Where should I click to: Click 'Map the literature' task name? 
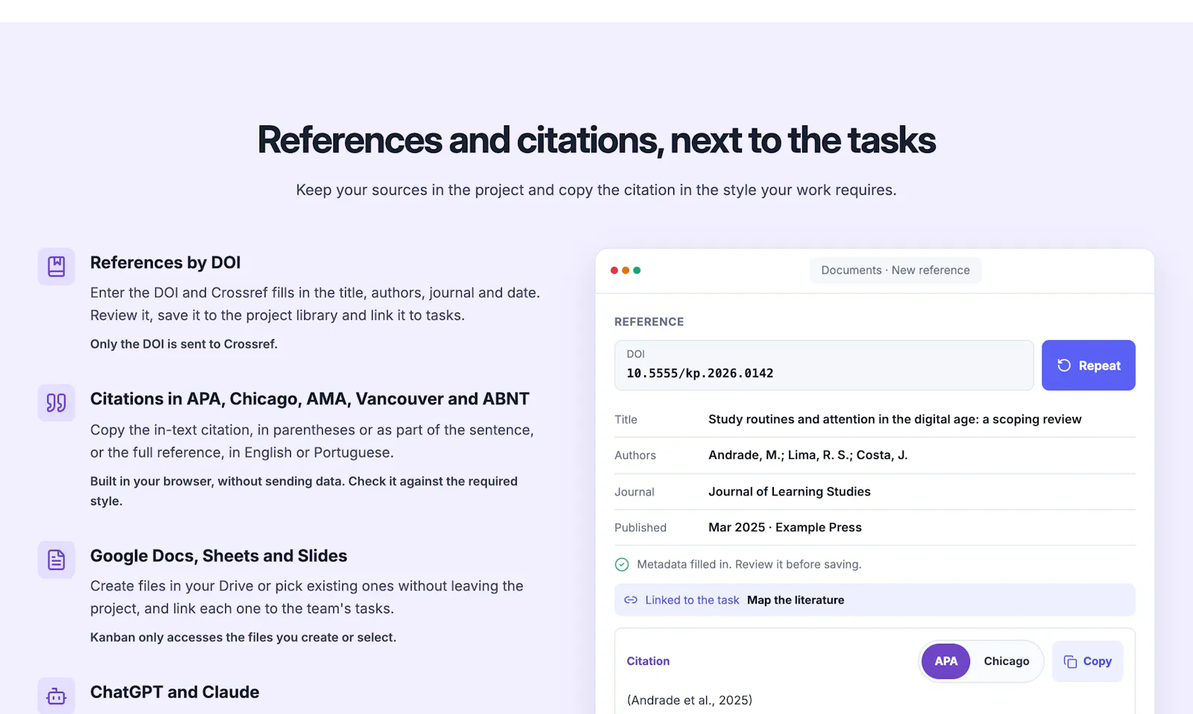point(796,600)
